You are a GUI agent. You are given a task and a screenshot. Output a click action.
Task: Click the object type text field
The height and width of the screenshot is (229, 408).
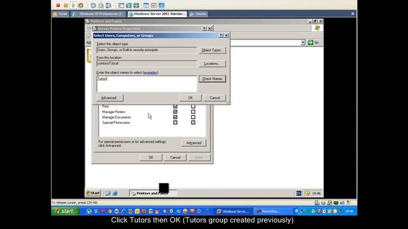pos(147,50)
